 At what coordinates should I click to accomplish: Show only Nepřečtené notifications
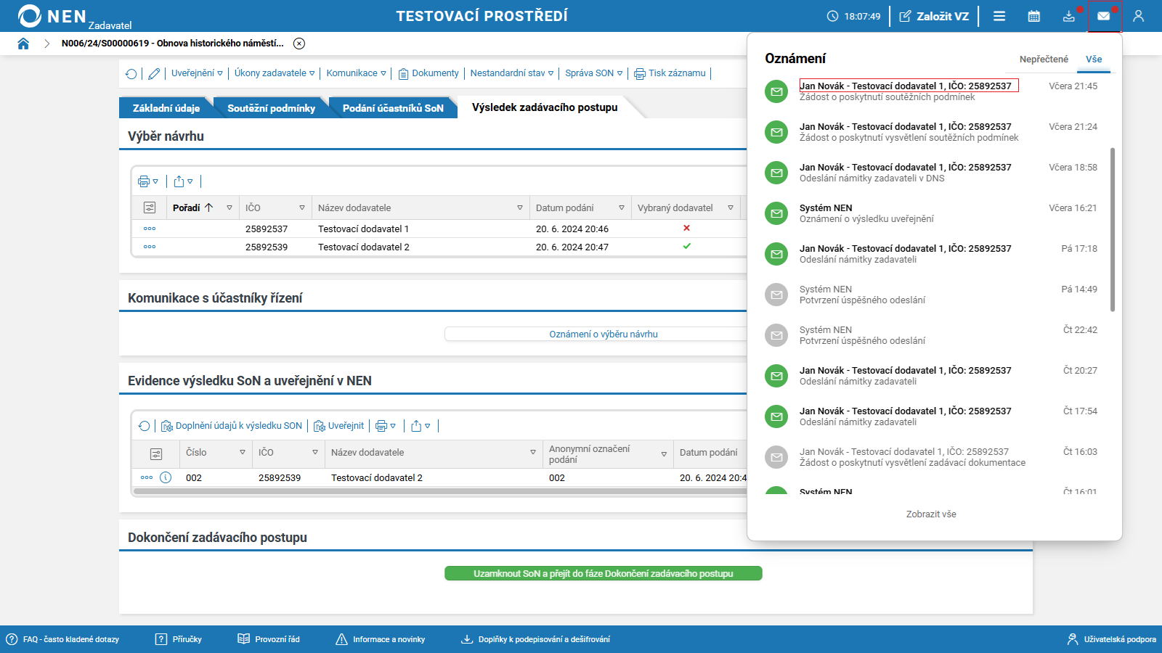(x=1044, y=59)
